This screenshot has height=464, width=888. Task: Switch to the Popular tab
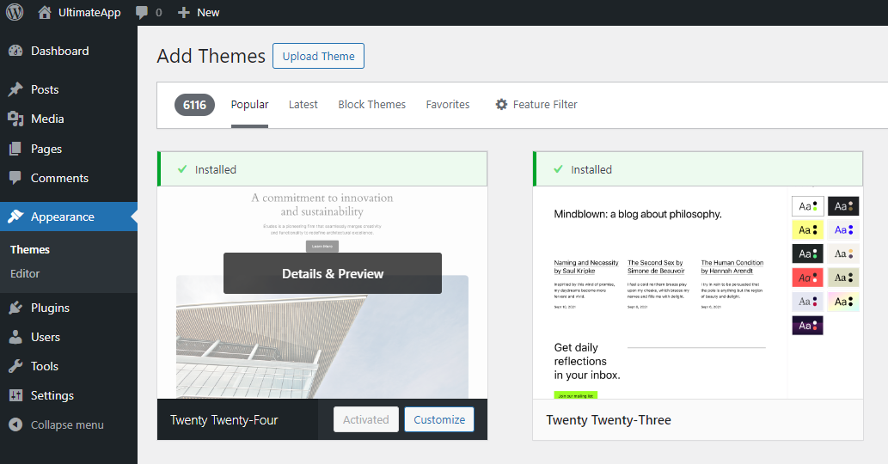250,105
